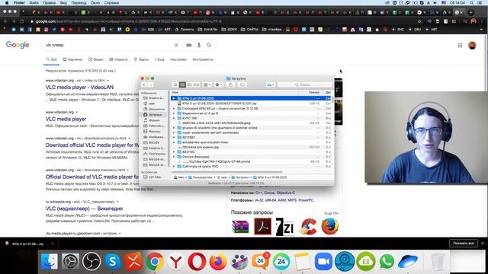Open VLC media player - VideoLAN result
The width and height of the screenshot is (488, 274).
(x=79, y=88)
